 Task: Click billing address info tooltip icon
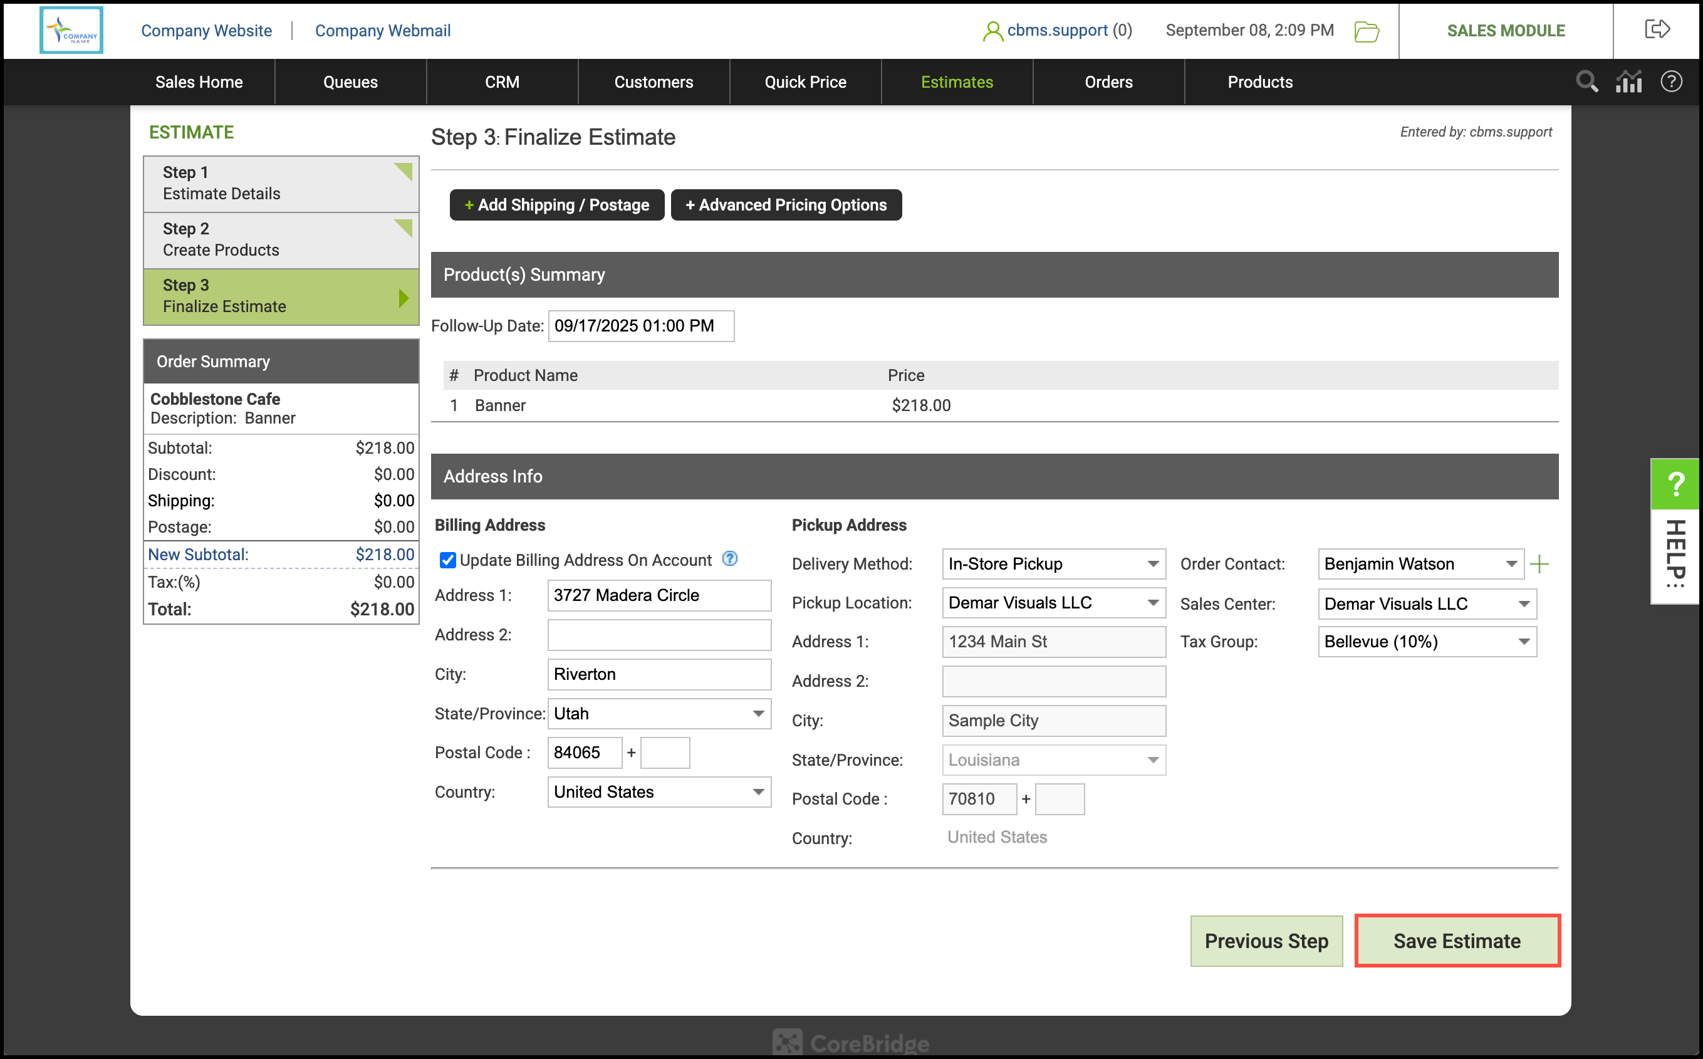click(x=730, y=559)
